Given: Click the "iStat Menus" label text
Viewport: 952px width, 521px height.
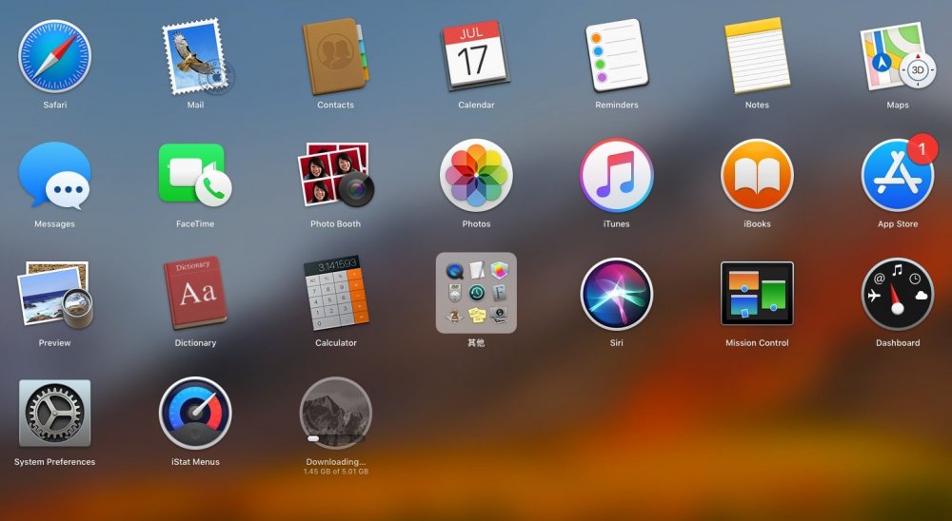Looking at the screenshot, I should click(195, 461).
